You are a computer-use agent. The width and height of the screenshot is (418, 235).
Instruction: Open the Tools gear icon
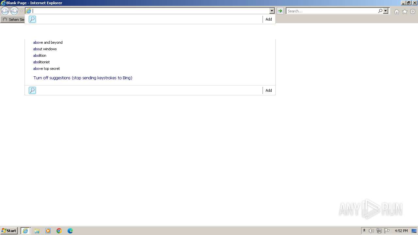413,11
